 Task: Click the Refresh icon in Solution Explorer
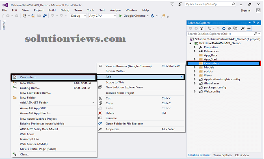(x=224, y=28)
